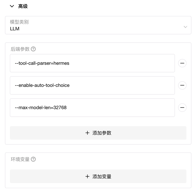The height and width of the screenshot is (195, 196).
Task: Click the 添加参数 button text
Action: pyautogui.click(x=102, y=133)
